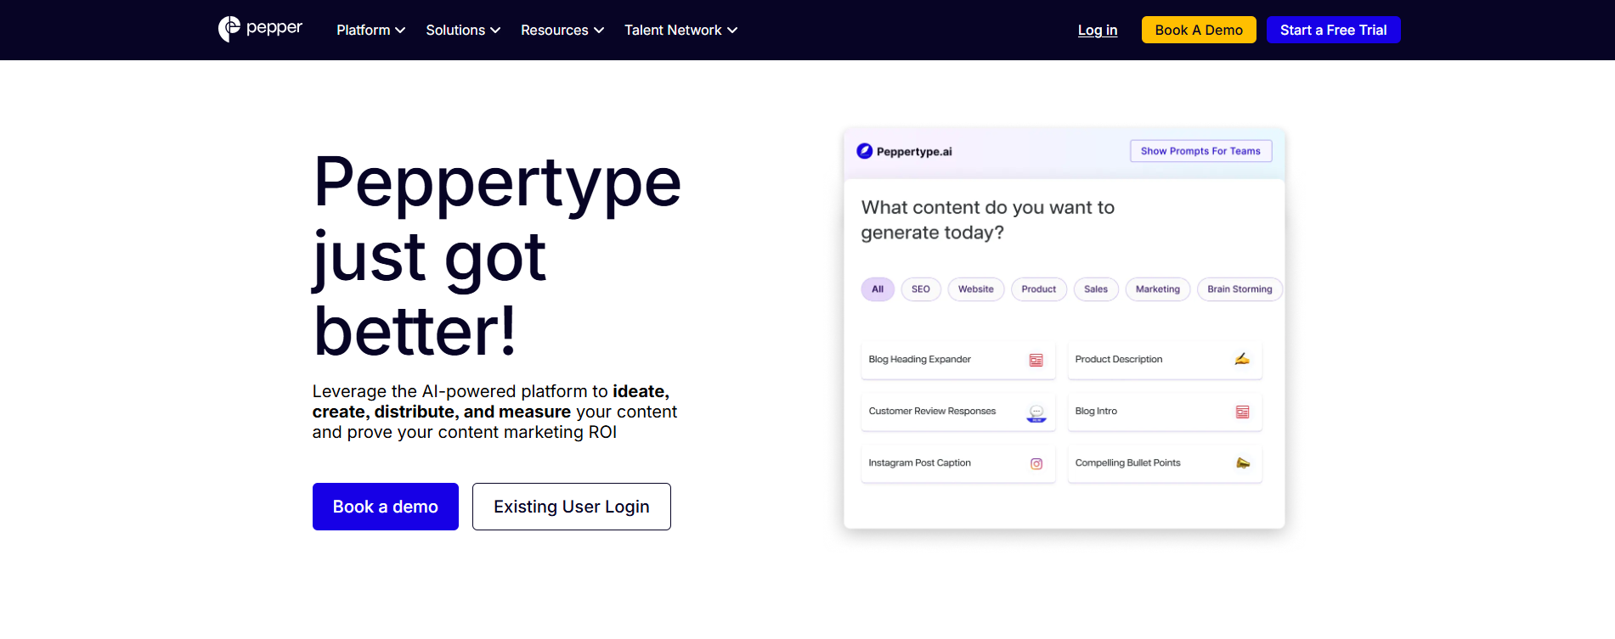Open the Blog Intro template
This screenshot has width=1615, height=639.
(x=1165, y=412)
